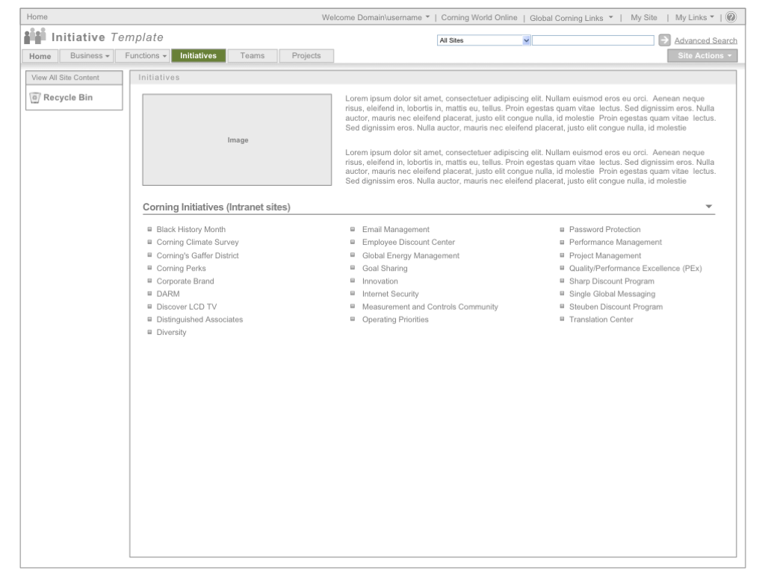Open the My Site link

pyautogui.click(x=643, y=18)
